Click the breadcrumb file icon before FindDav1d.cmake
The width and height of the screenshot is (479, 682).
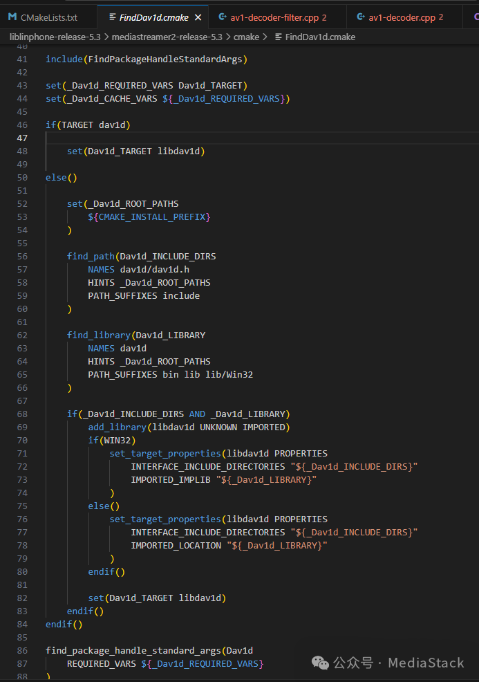point(278,36)
